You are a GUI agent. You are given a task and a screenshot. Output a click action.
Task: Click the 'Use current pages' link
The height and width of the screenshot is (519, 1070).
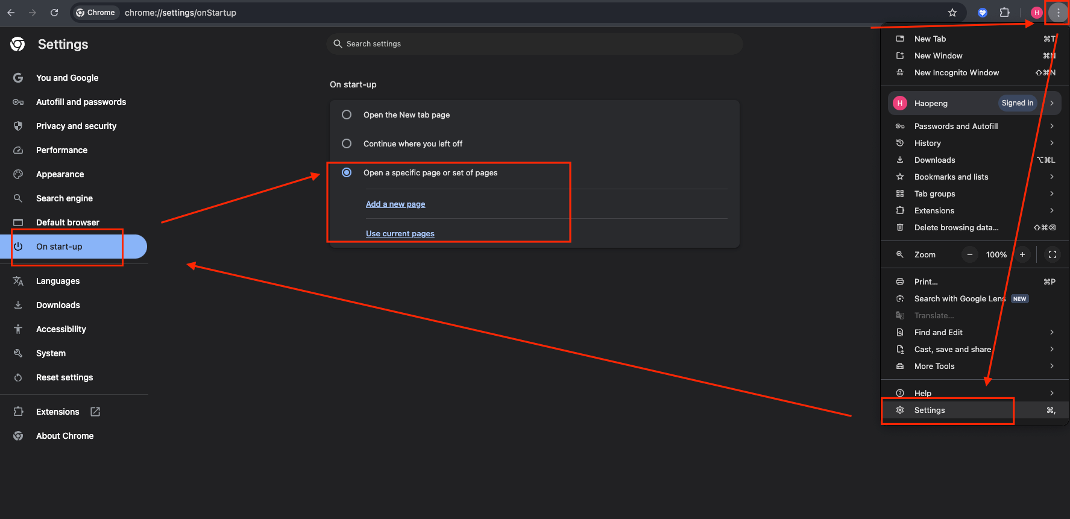400,234
